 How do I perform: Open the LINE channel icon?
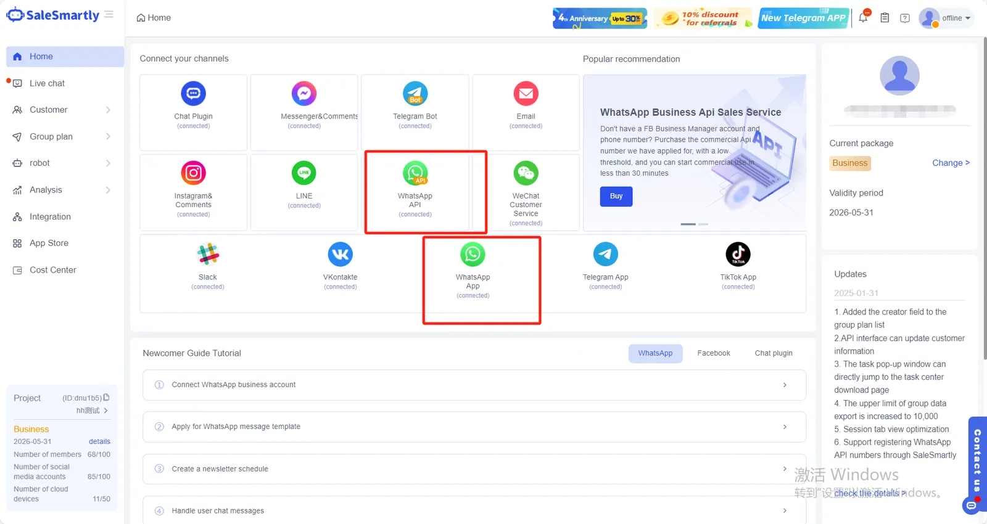pos(304,173)
